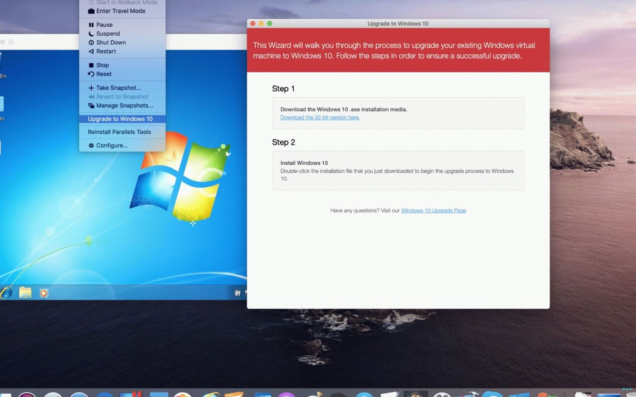Click the Windows 7 system tray icon
Viewport: 636px width, 397px height.
click(238, 293)
